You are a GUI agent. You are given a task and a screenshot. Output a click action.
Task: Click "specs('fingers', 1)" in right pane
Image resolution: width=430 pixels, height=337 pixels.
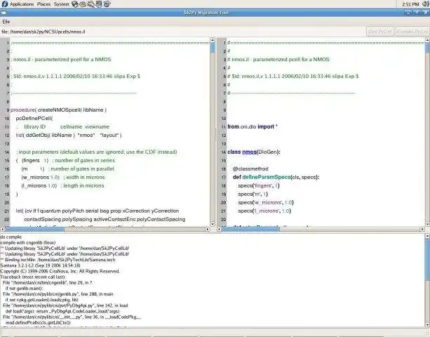pyautogui.click(x=259, y=186)
